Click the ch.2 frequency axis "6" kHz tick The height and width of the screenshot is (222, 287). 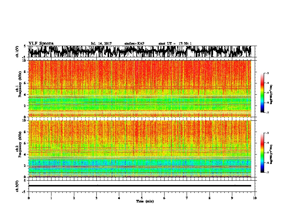(x=25, y=143)
